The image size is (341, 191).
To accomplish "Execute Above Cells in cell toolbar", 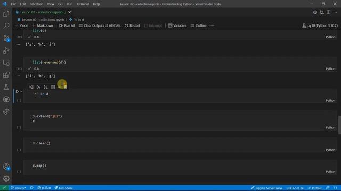I will [38, 87].
